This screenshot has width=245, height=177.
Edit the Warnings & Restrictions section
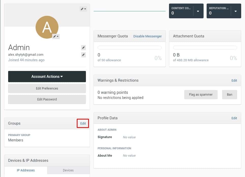pyautogui.click(x=234, y=81)
